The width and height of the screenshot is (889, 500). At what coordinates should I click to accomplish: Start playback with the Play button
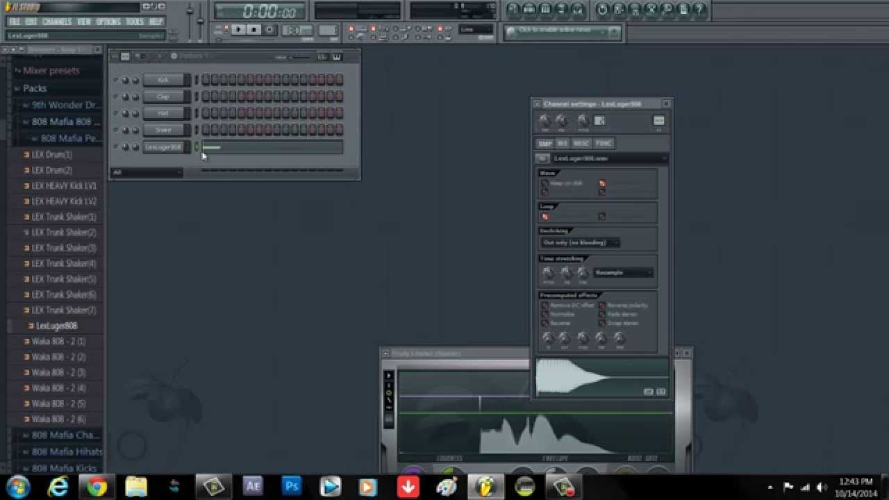(x=238, y=30)
